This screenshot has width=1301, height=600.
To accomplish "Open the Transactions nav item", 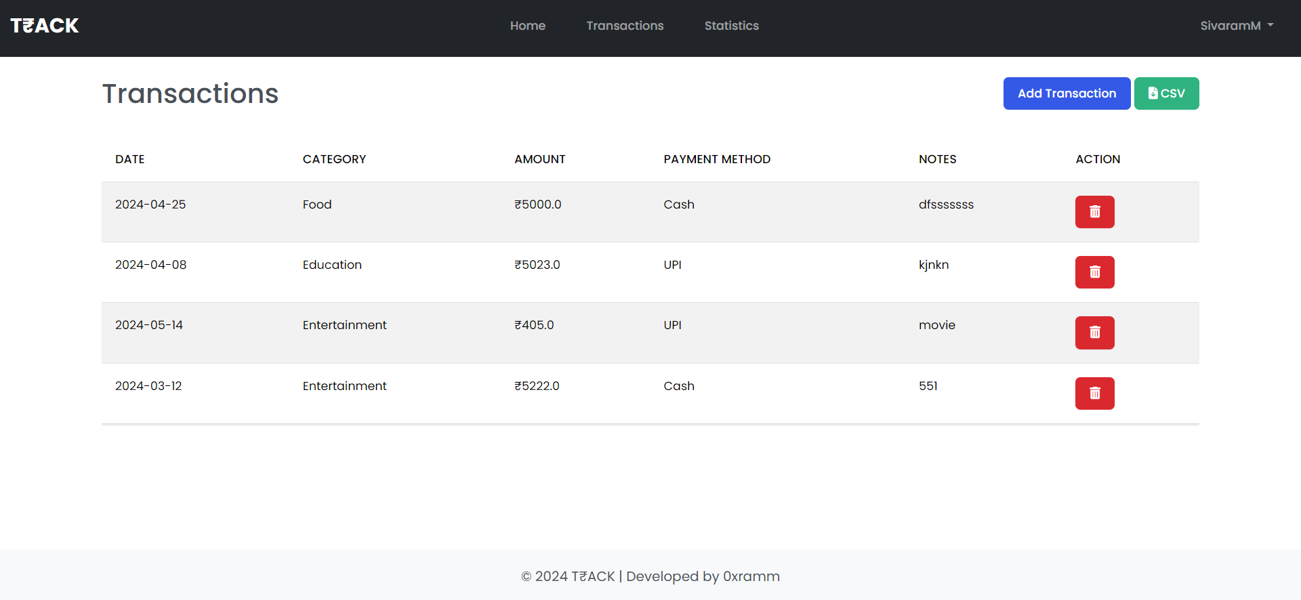I will pos(625,26).
